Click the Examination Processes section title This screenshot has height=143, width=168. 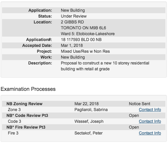(x=28, y=89)
